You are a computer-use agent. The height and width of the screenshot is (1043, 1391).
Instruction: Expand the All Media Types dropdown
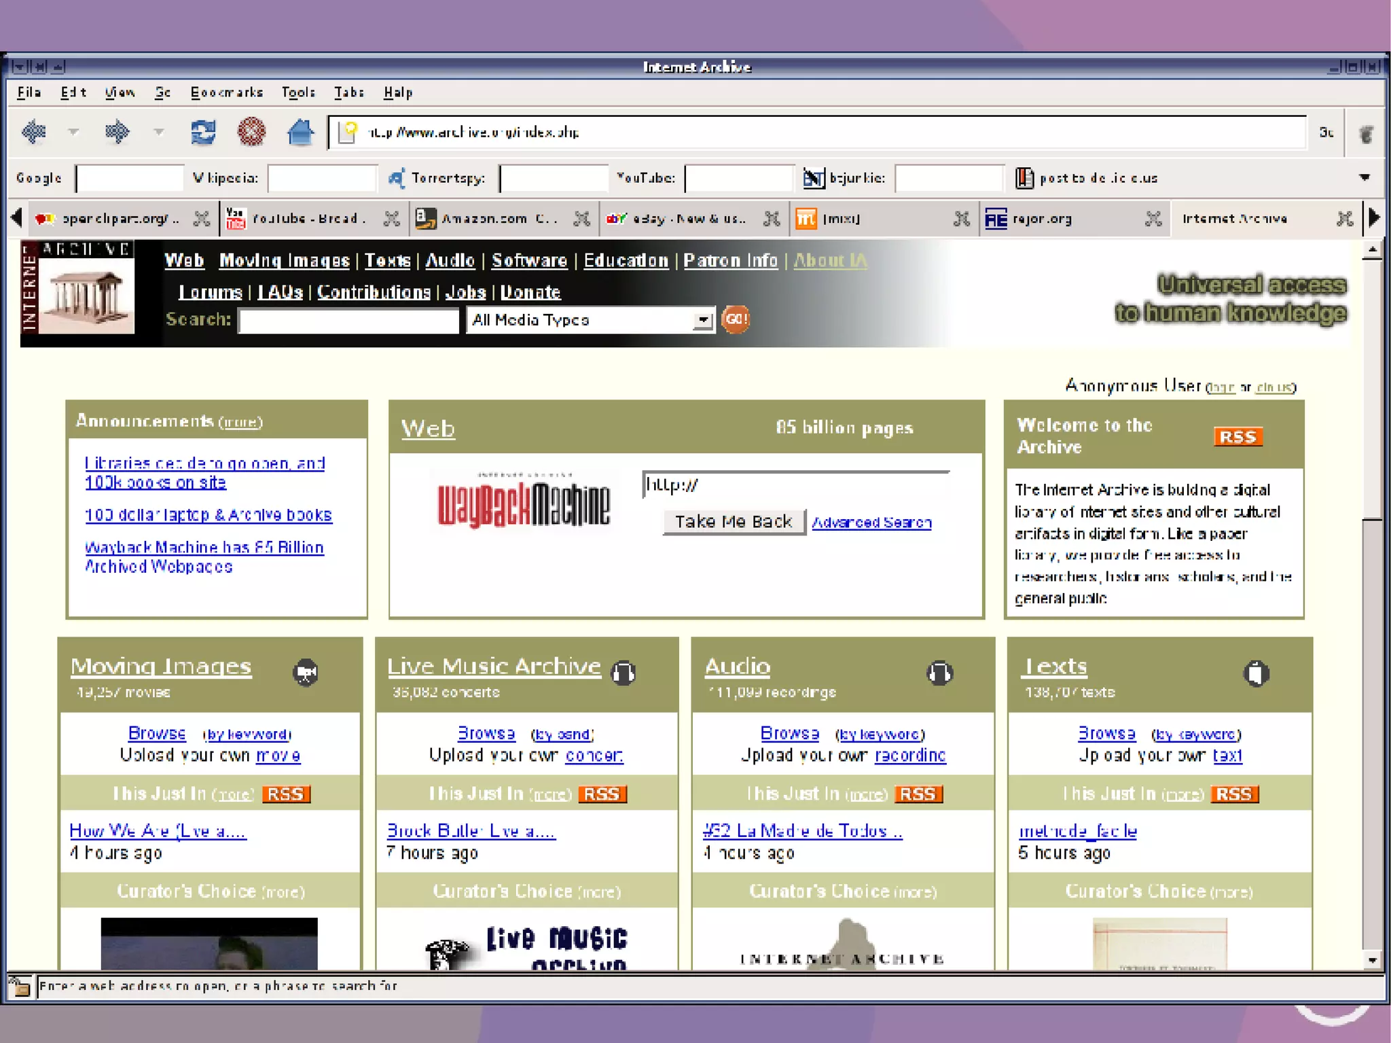(703, 320)
